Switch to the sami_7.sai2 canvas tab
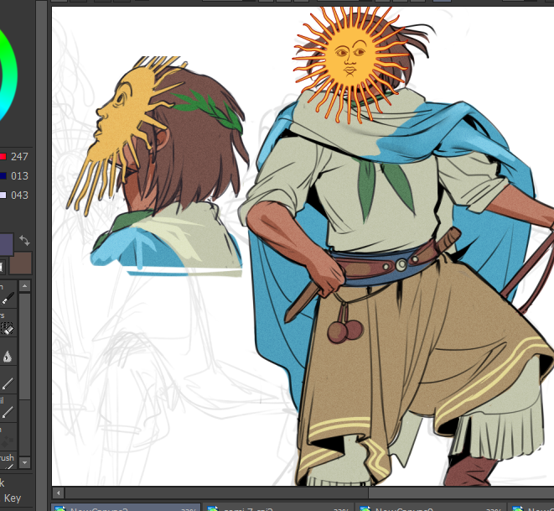554x511 pixels. 277,508
